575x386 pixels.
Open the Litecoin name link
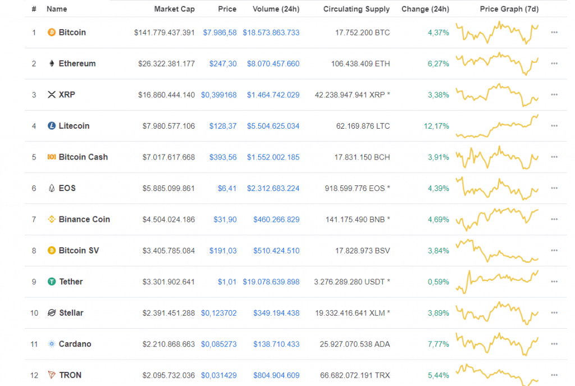pos(74,126)
